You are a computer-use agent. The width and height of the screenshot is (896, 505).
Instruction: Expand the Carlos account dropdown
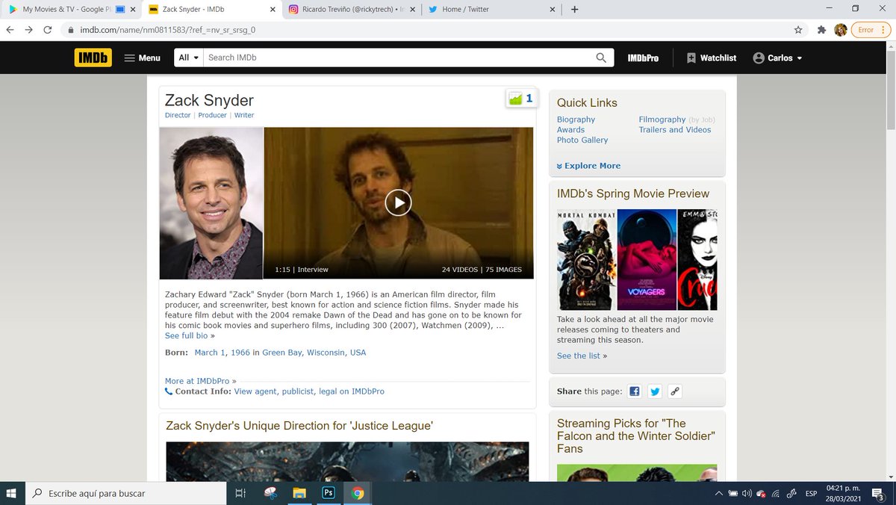777,58
